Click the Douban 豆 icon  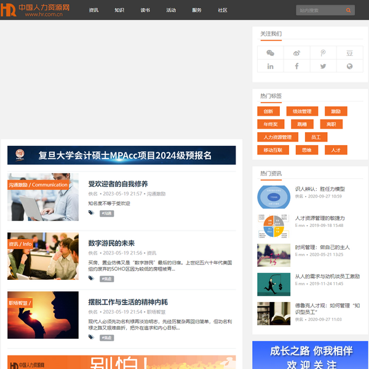point(349,53)
